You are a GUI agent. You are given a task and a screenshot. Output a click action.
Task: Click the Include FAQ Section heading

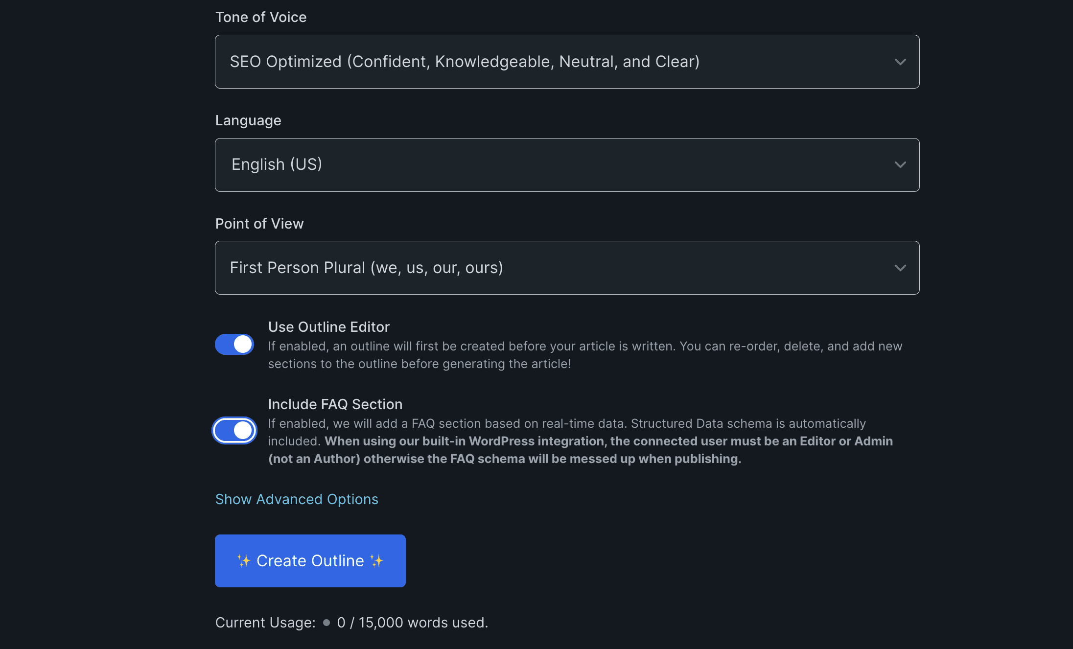pyautogui.click(x=335, y=404)
